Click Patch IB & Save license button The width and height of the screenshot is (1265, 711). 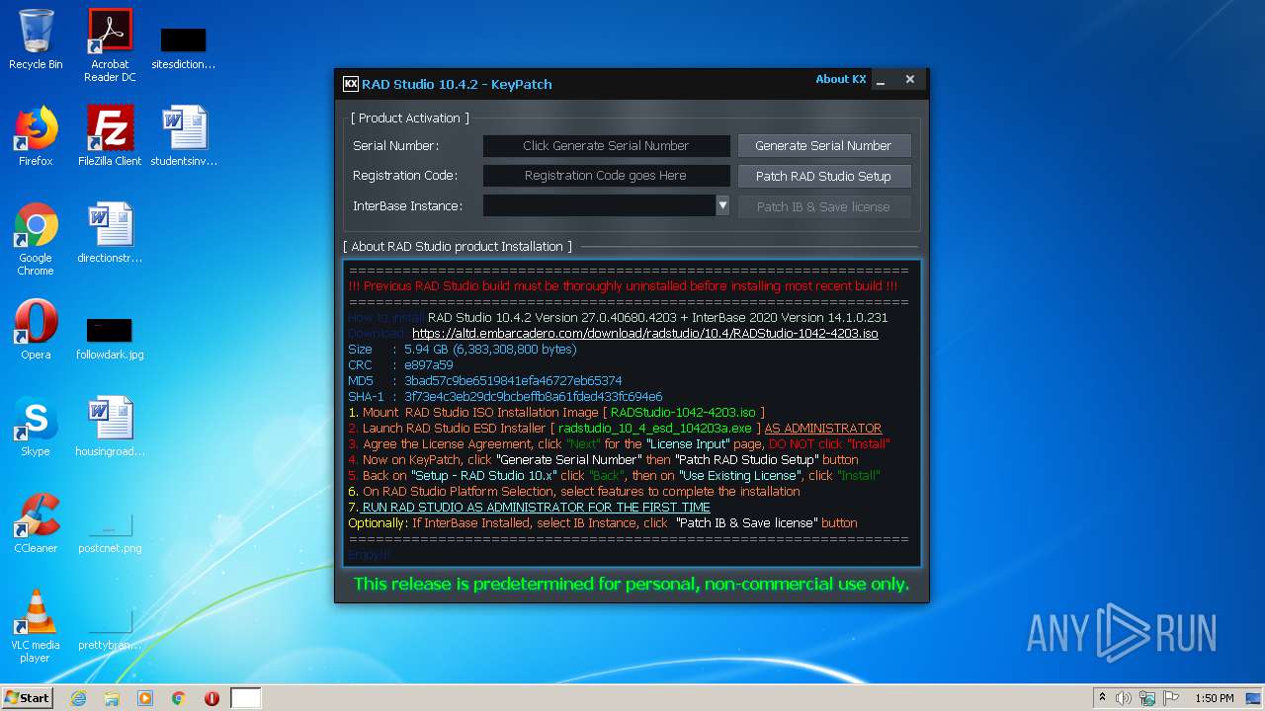click(x=823, y=206)
